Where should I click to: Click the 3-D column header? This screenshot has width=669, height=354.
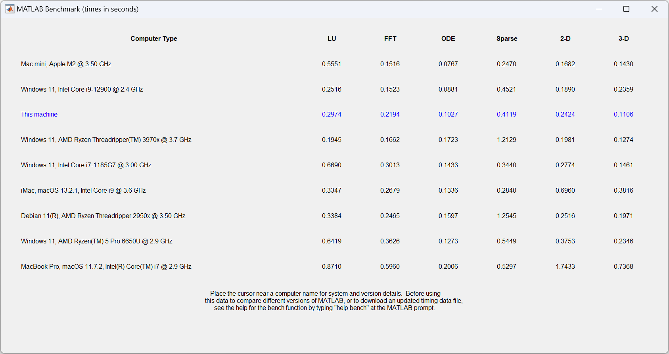click(x=623, y=38)
